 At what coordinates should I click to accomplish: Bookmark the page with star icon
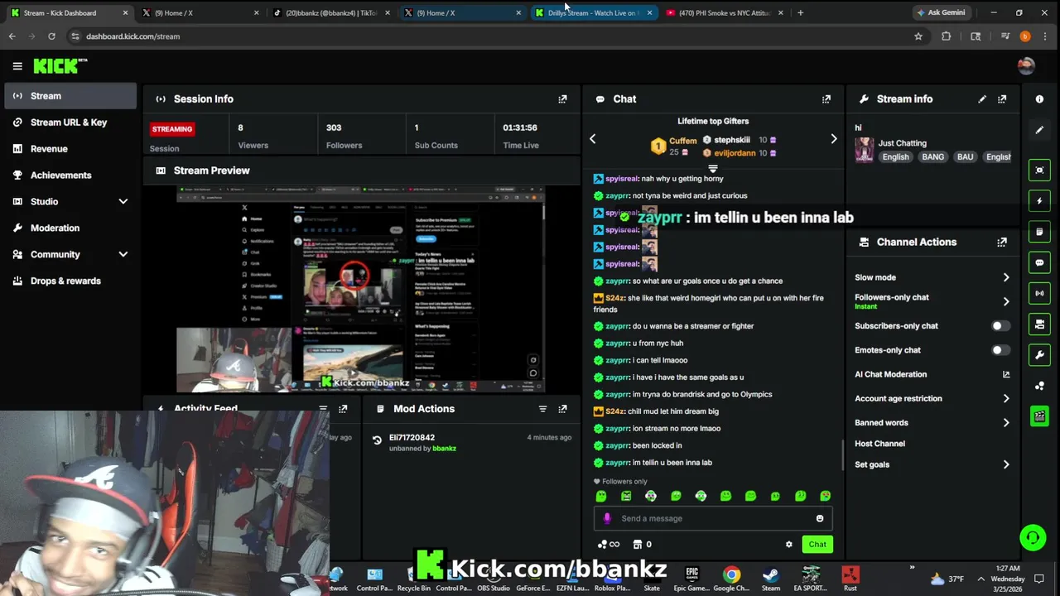[918, 36]
